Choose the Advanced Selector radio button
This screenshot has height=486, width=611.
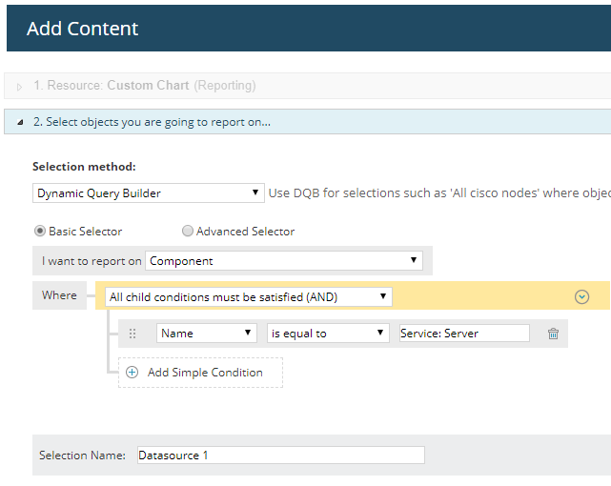pyautogui.click(x=188, y=232)
